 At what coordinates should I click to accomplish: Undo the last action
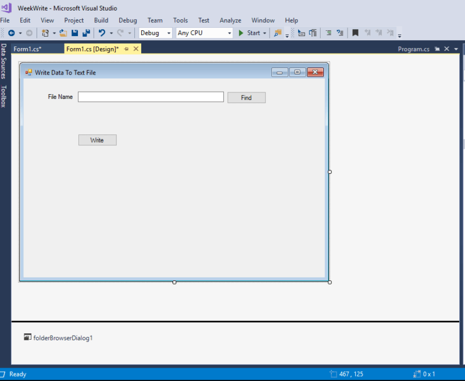tap(102, 33)
